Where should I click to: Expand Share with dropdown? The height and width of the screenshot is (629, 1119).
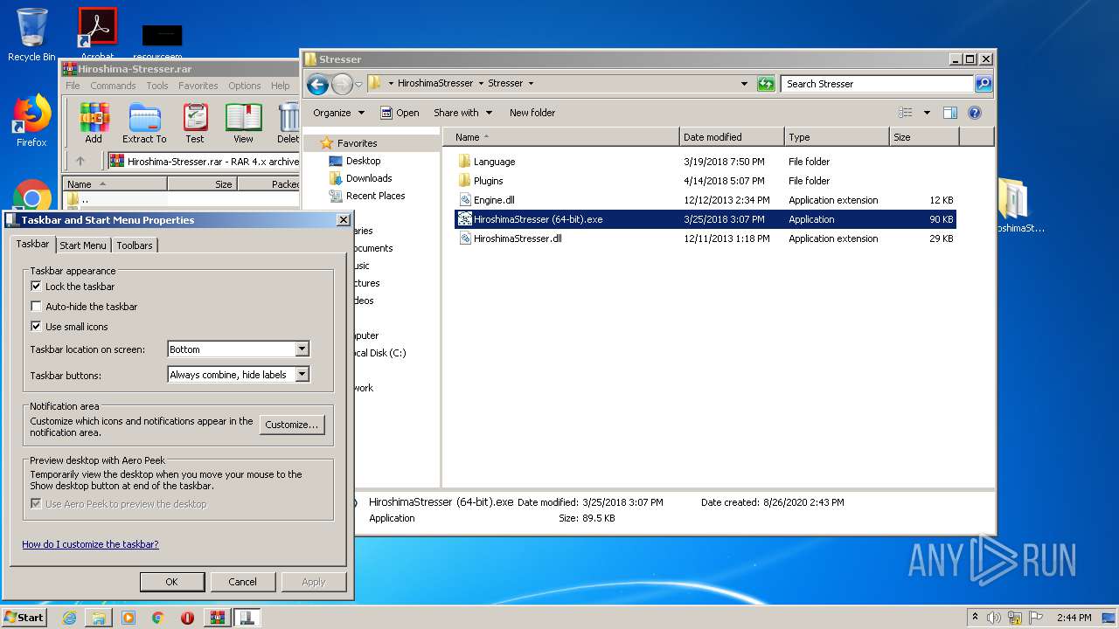[463, 113]
